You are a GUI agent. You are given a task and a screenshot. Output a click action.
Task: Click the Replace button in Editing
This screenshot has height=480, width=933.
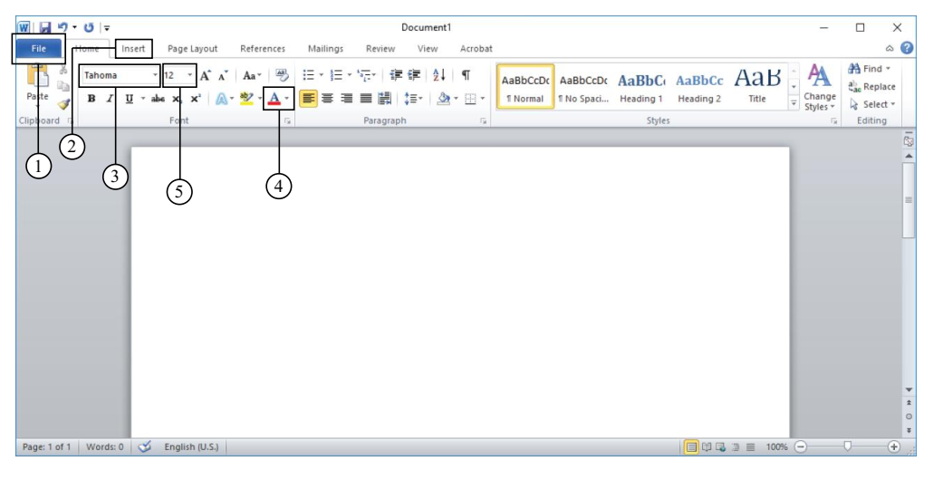click(871, 87)
